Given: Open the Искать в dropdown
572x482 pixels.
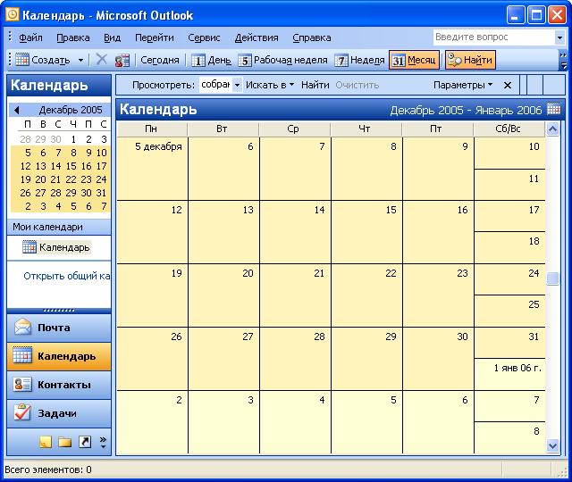Looking at the screenshot, I should pyautogui.click(x=270, y=86).
